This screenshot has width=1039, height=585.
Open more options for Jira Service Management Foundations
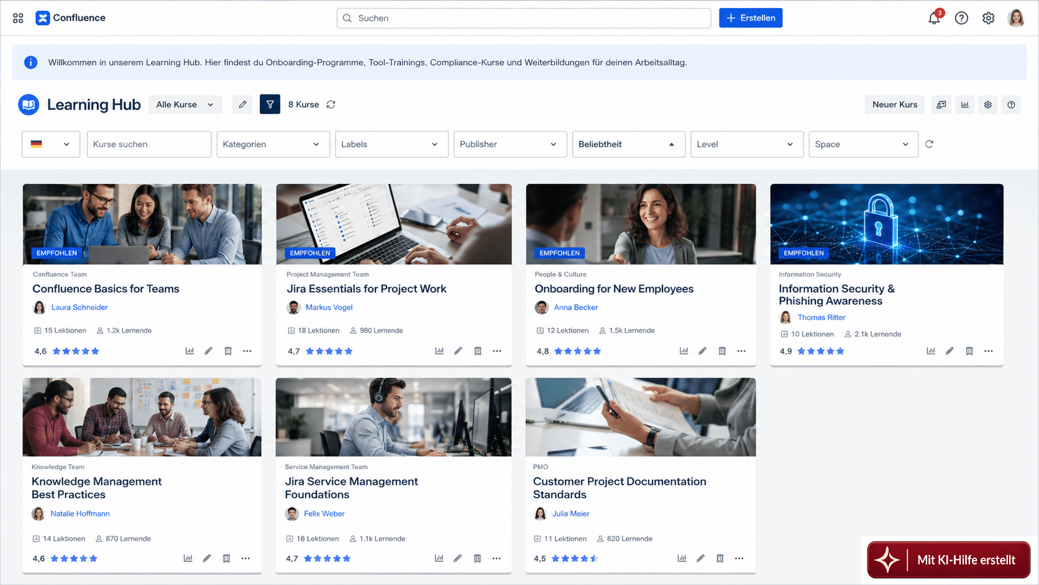497,558
